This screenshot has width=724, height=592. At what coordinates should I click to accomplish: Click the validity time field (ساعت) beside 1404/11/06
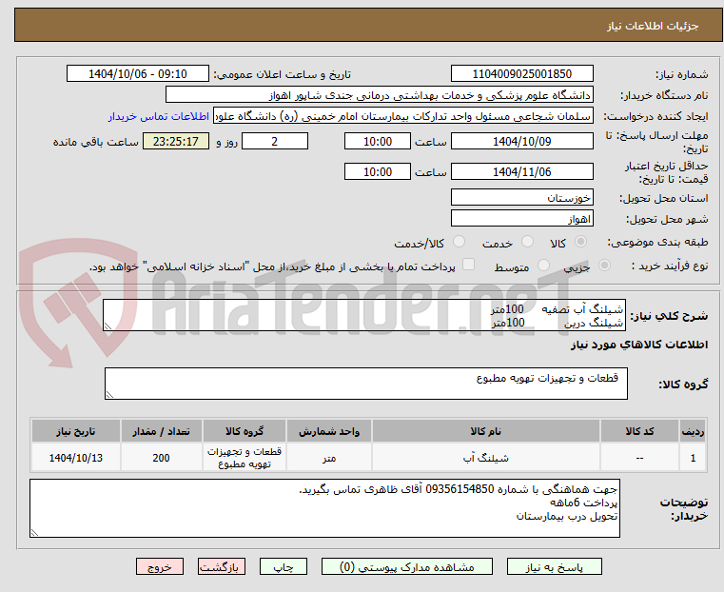coord(378,171)
